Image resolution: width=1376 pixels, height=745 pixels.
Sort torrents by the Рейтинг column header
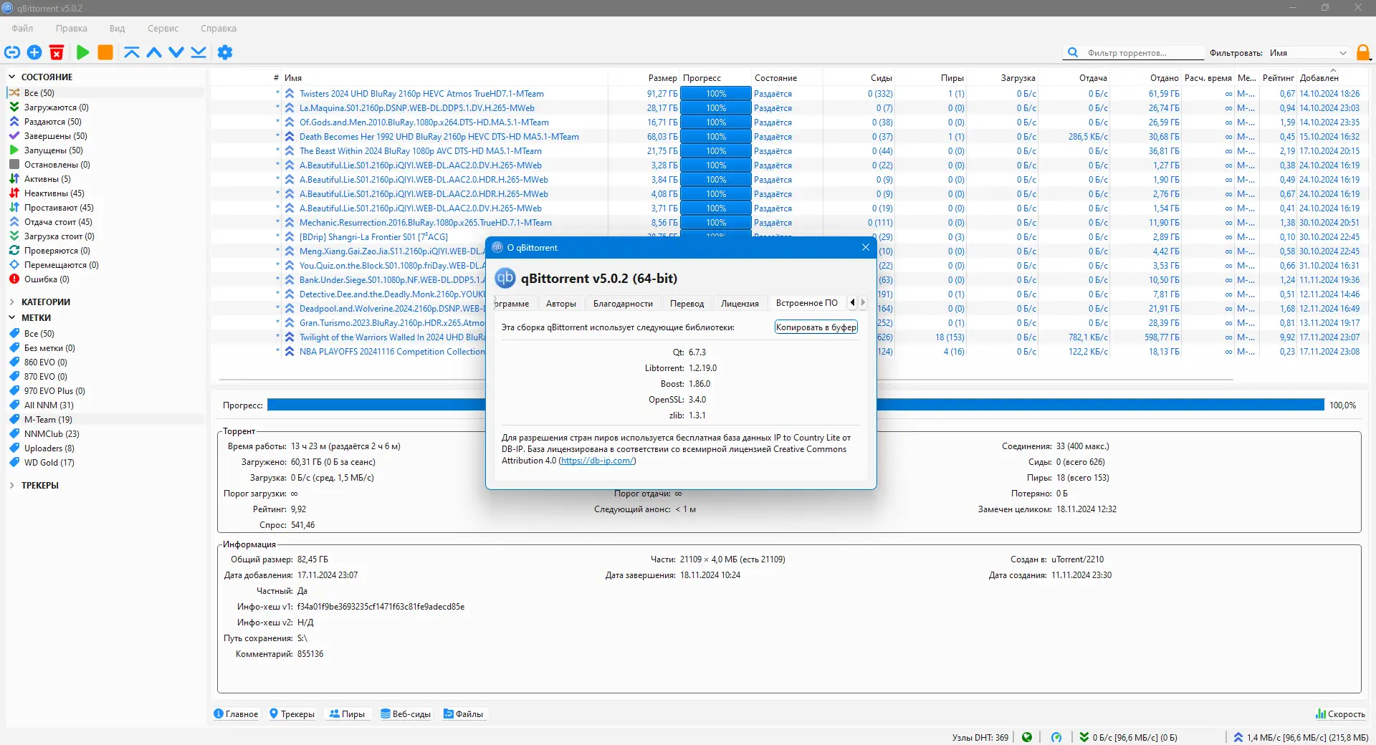tap(1279, 78)
